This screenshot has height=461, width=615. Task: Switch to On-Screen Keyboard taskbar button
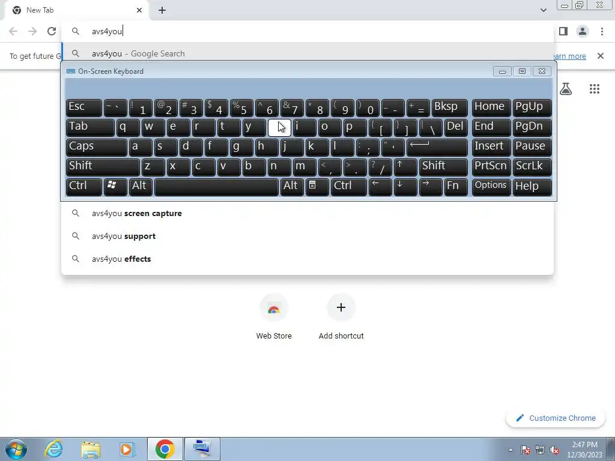(x=202, y=449)
